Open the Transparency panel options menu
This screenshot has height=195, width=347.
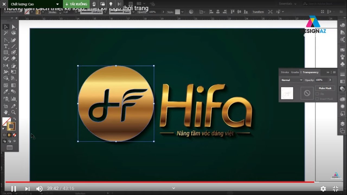334,72
